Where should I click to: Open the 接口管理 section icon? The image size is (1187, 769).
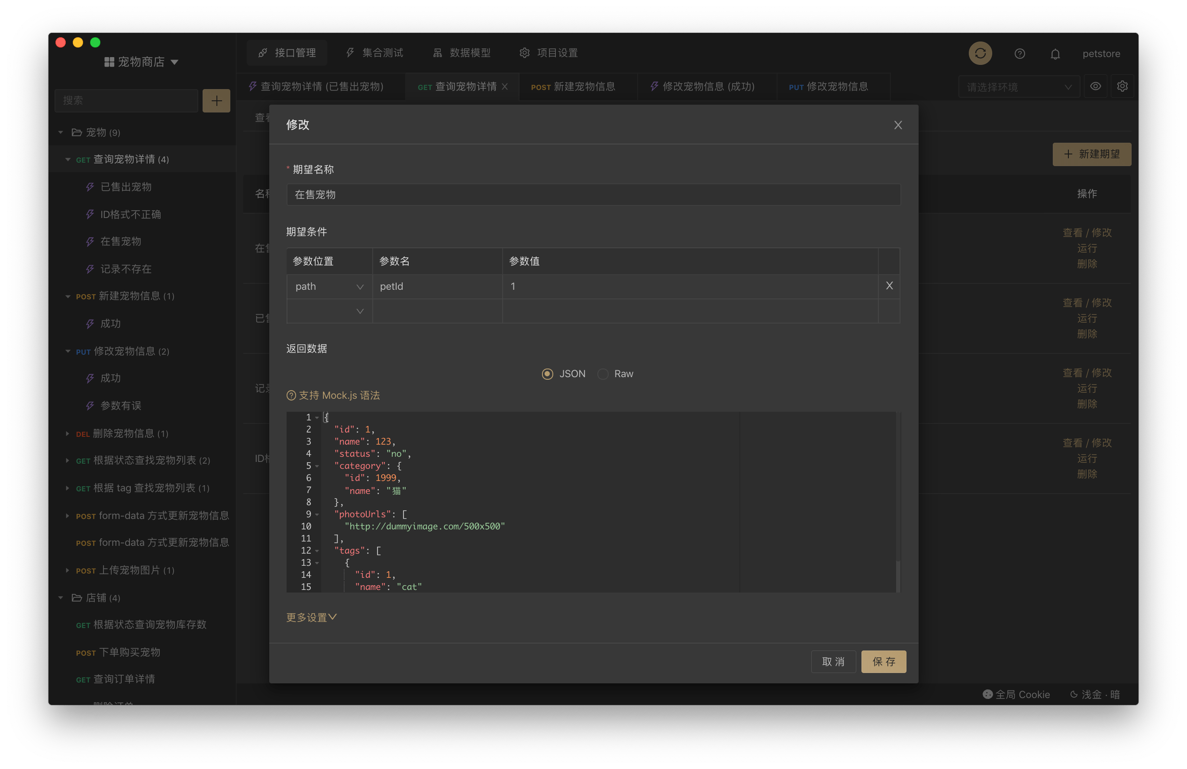click(263, 53)
